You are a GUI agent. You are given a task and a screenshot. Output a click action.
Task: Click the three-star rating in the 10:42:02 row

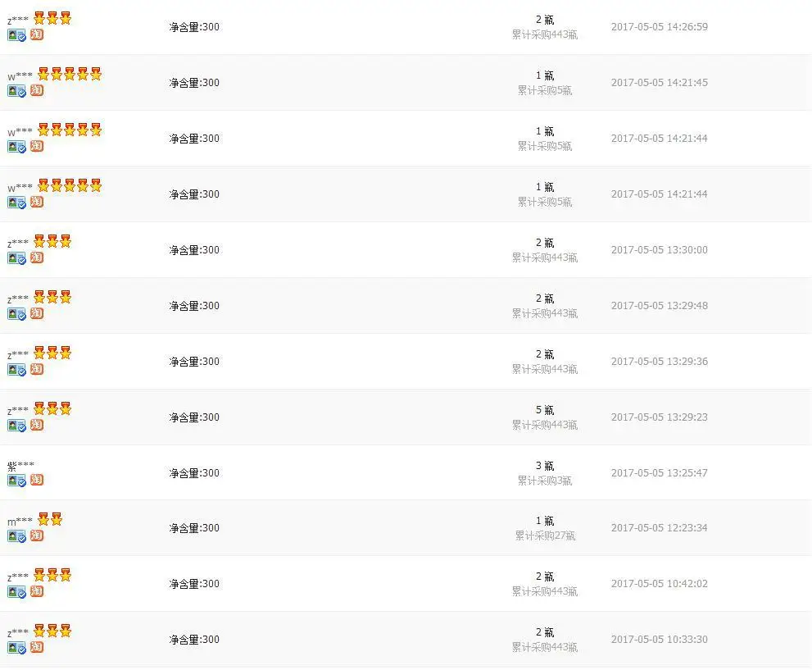52,575
